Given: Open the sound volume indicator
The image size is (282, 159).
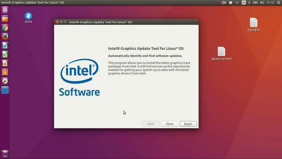Looking at the screenshot, I should (x=262, y=3).
